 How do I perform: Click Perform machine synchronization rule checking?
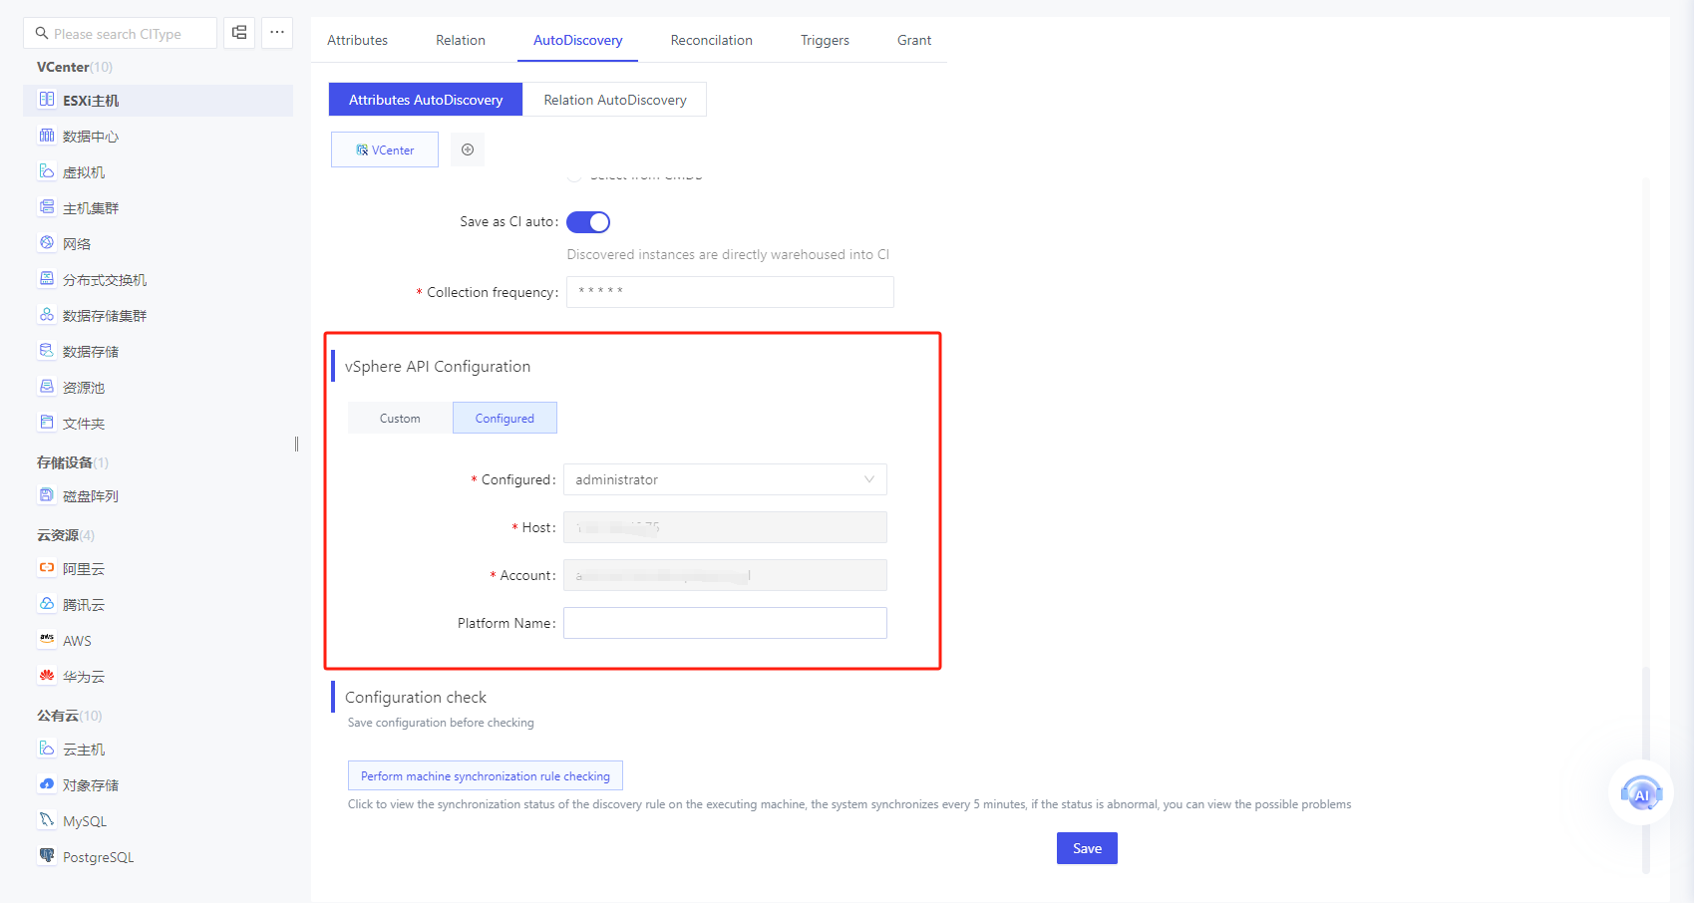486,775
